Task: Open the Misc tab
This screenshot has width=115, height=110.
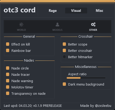Action: coord(100,11)
